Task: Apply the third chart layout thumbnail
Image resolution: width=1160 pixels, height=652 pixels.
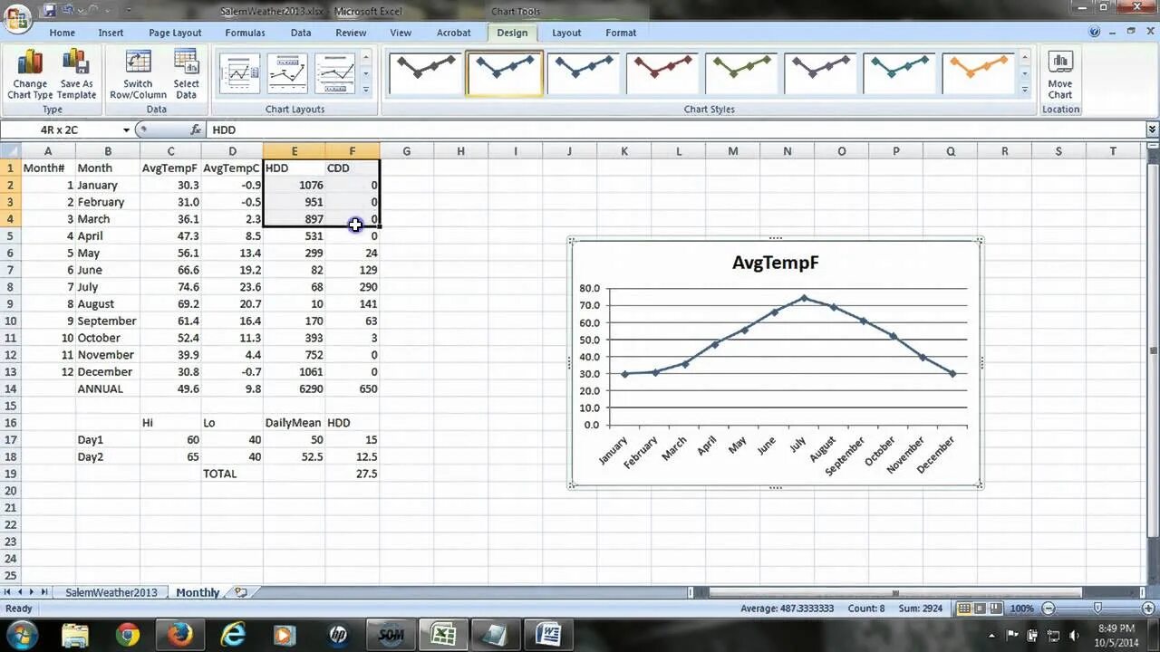Action: 335,73
